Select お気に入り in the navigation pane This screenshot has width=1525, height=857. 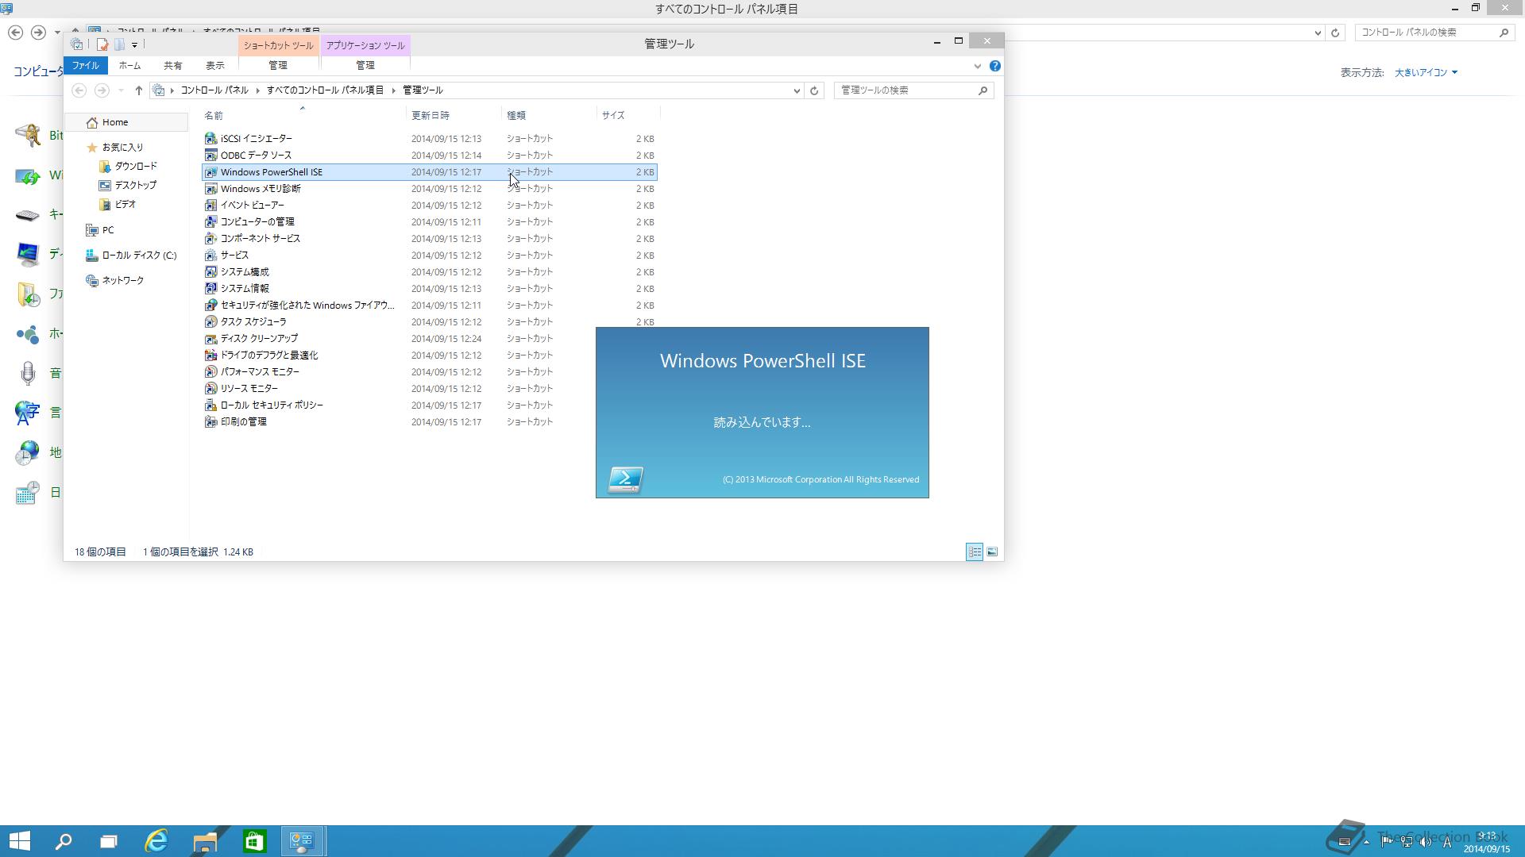[x=122, y=148]
